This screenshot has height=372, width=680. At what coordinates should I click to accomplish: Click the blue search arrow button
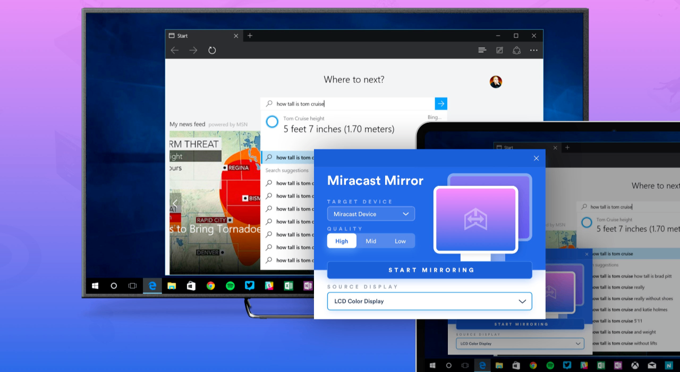[441, 104]
